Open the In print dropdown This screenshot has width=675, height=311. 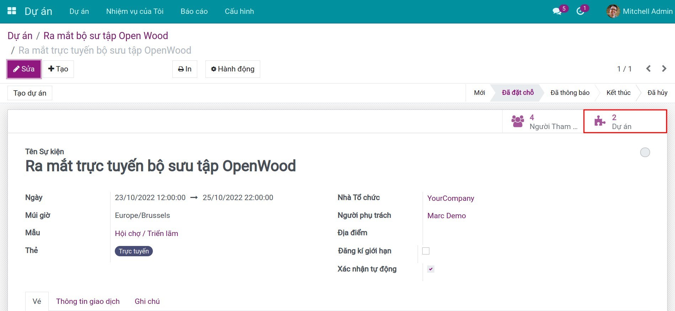pyautogui.click(x=184, y=69)
